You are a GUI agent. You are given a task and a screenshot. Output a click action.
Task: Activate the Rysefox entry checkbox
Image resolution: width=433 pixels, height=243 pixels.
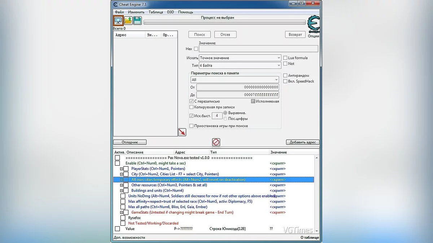(x=123, y=218)
